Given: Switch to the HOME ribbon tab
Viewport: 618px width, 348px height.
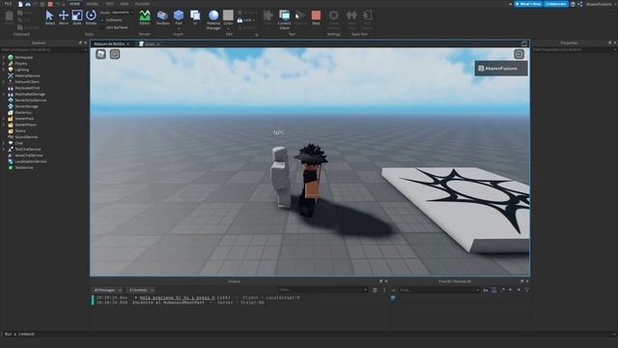Looking at the screenshot, I should point(74,4).
